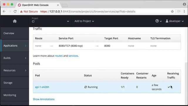
Task: Click the Receiving Traffic column header
Action: pyautogui.click(x=173, y=75)
